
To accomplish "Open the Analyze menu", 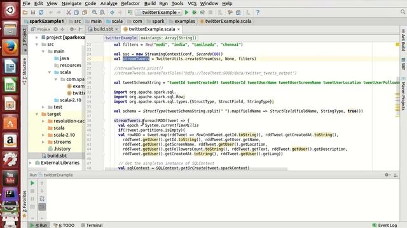I will 109,4.
